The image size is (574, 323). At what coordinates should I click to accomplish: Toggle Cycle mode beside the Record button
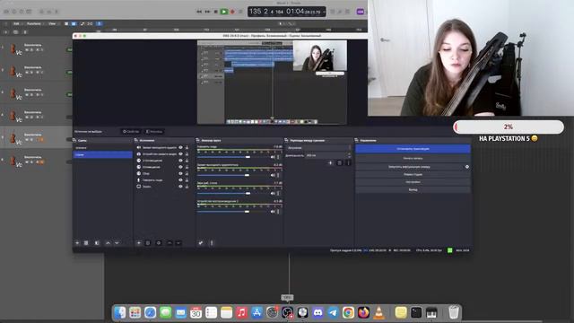[240, 12]
